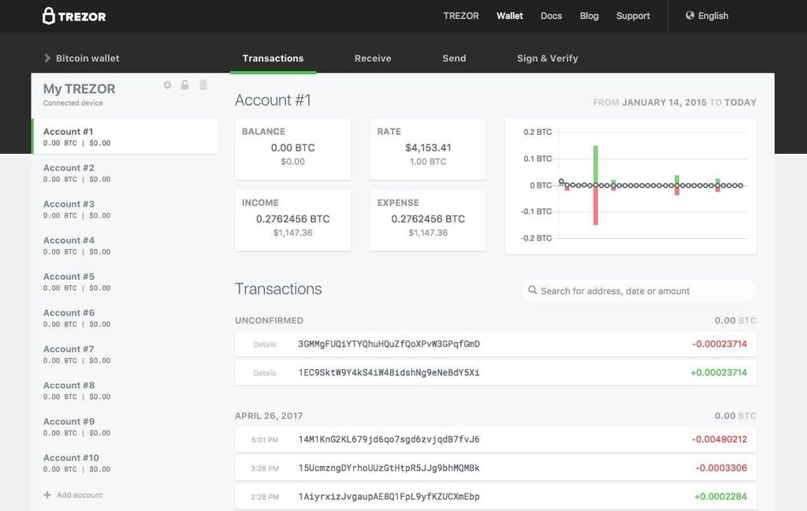Click address 3GMMgFUQiYTYQhuHQuZfQoXPvW3GPqfGmD
This screenshot has height=511, width=807.
tap(389, 344)
